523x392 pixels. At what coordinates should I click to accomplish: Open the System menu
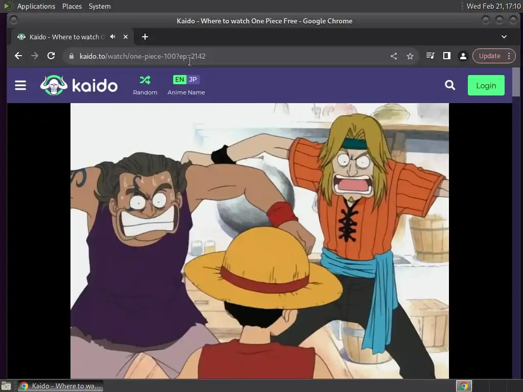tap(100, 6)
